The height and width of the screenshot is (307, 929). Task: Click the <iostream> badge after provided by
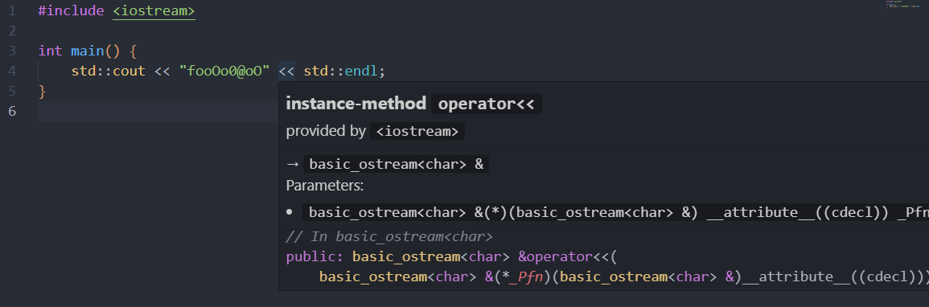(417, 131)
